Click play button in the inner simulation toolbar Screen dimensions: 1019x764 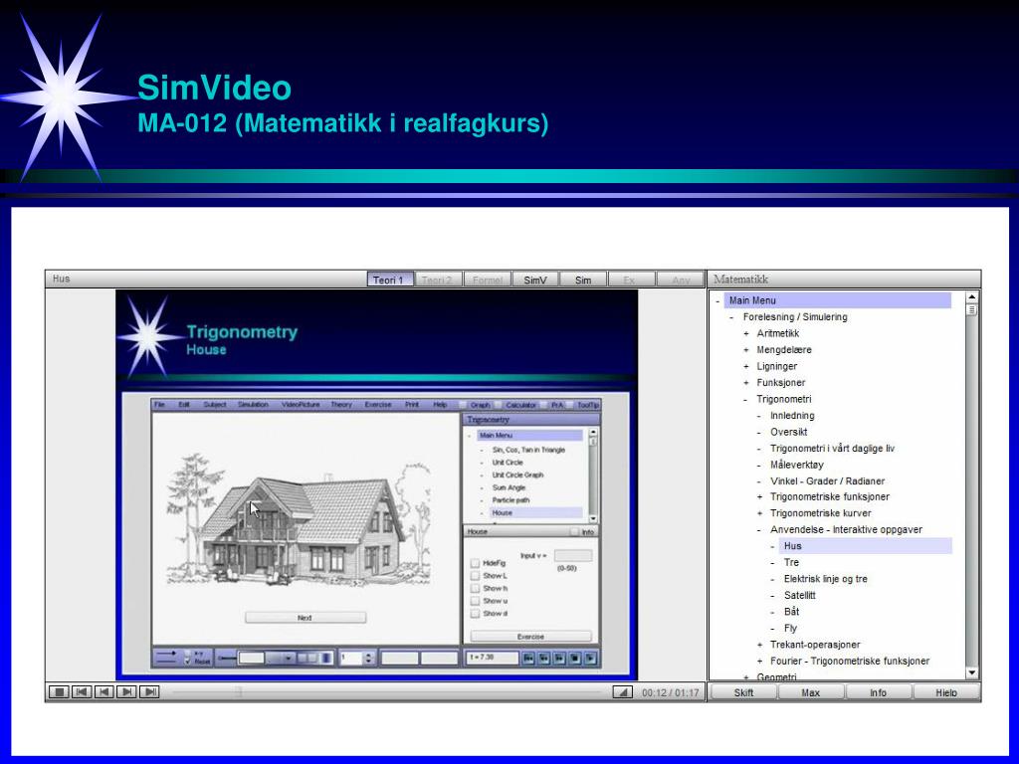590,659
